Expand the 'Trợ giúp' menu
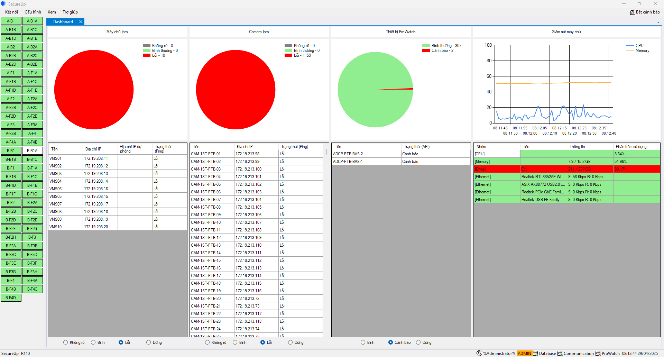The height and width of the screenshot is (357, 664). pyautogui.click(x=70, y=12)
